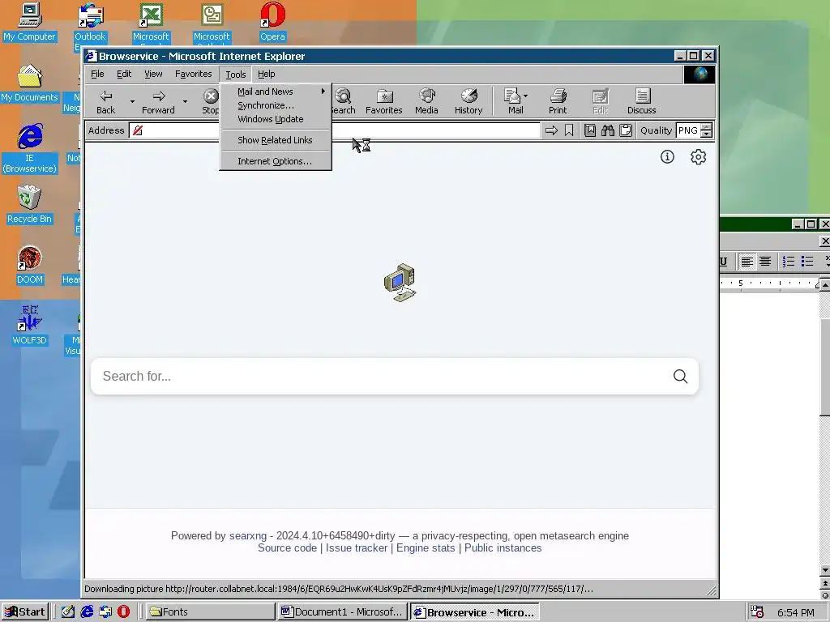Screen dimensions: 830x622
Task: Open the Edit menu
Action: pyautogui.click(x=124, y=74)
